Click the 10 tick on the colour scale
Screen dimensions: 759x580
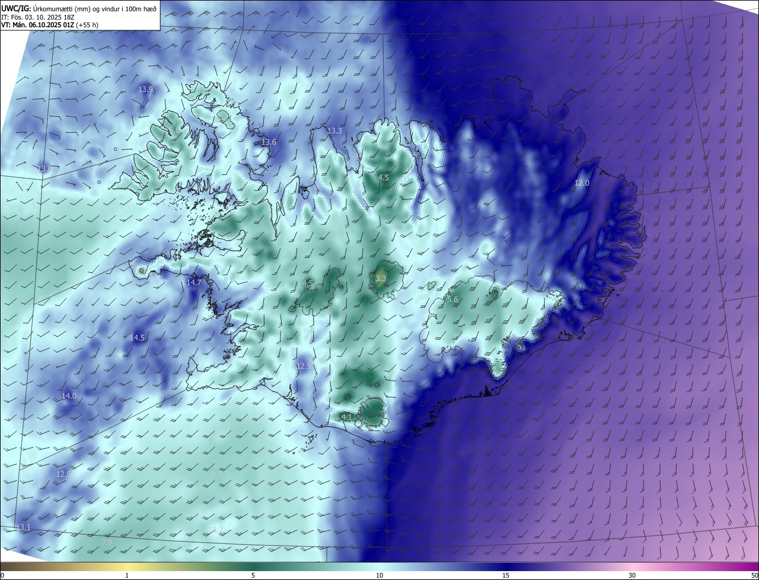coord(379,575)
